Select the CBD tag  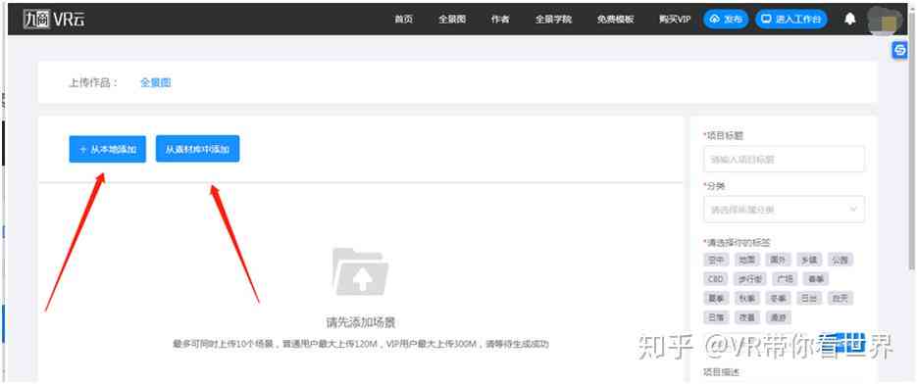pyautogui.click(x=716, y=279)
